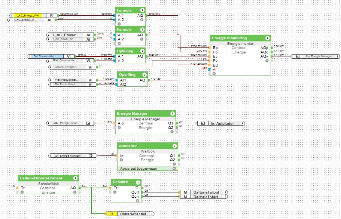The width and height of the screenshot is (341, 219).
Task: Click info icon on Energie monitoring block
Action: click(x=267, y=38)
